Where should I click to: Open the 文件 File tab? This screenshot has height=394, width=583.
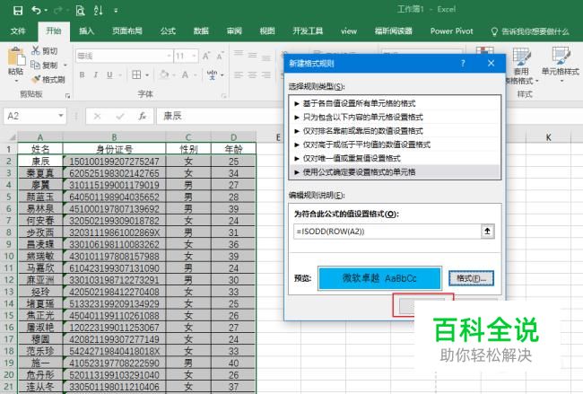(x=18, y=31)
